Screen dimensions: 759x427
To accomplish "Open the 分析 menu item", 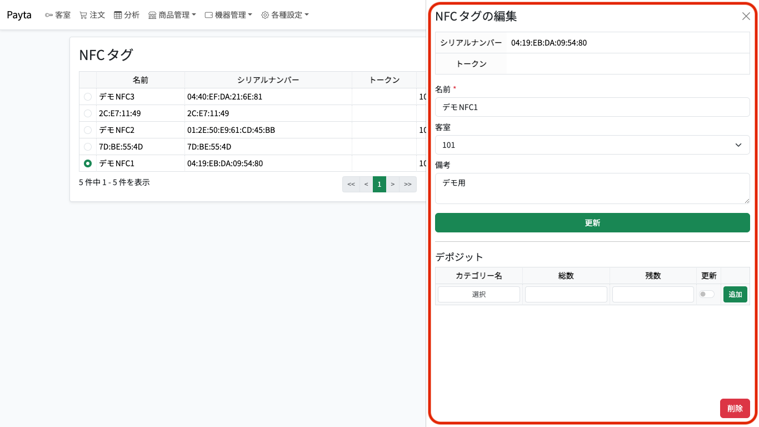I will (x=127, y=15).
